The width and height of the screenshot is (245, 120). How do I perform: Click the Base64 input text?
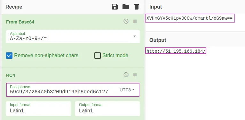(190, 18)
